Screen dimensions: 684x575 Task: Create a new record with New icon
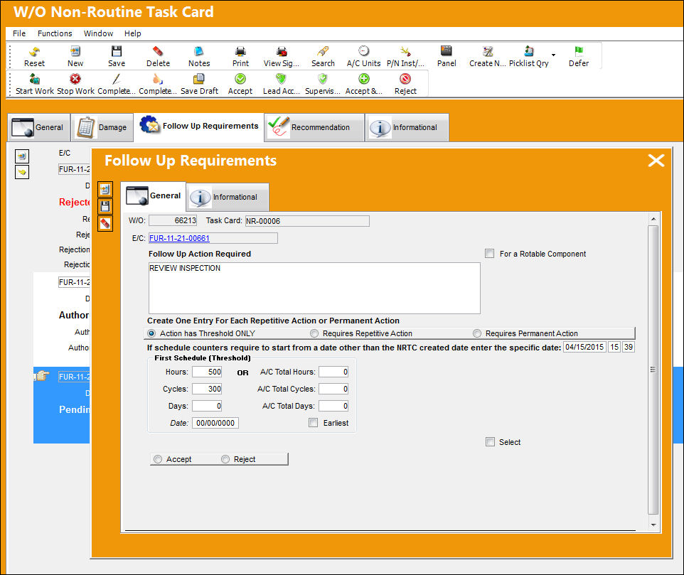(x=75, y=52)
